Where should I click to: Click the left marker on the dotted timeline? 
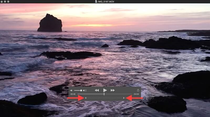[x=86, y=98]
